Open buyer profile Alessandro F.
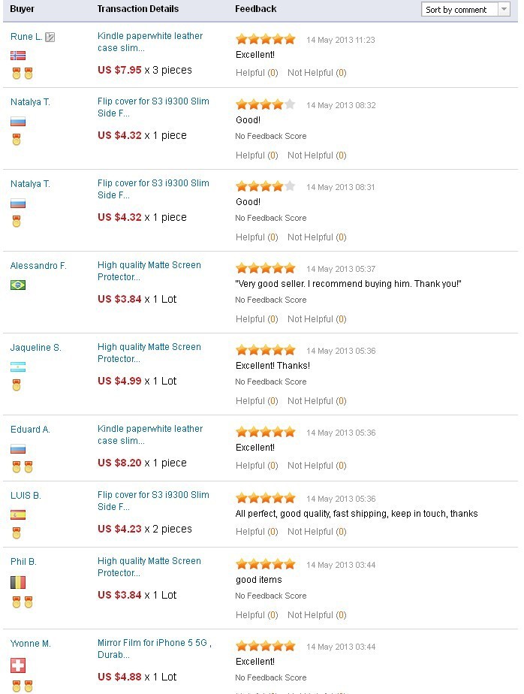The width and height of the screenshot is (524, 694). click(38, 266)
